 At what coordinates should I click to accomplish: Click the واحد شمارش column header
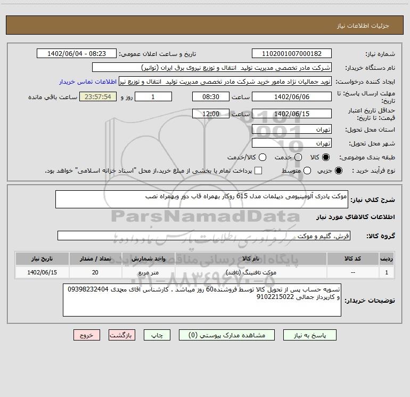pyautogui.click(x=148, y=258)
